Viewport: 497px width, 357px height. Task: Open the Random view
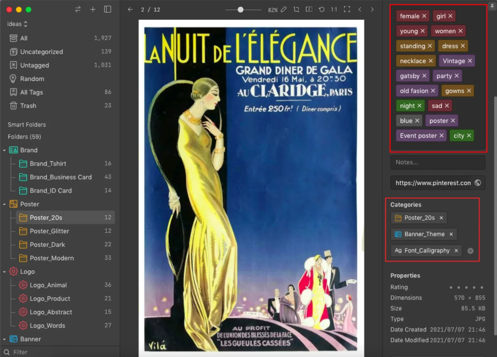(60, 78)
